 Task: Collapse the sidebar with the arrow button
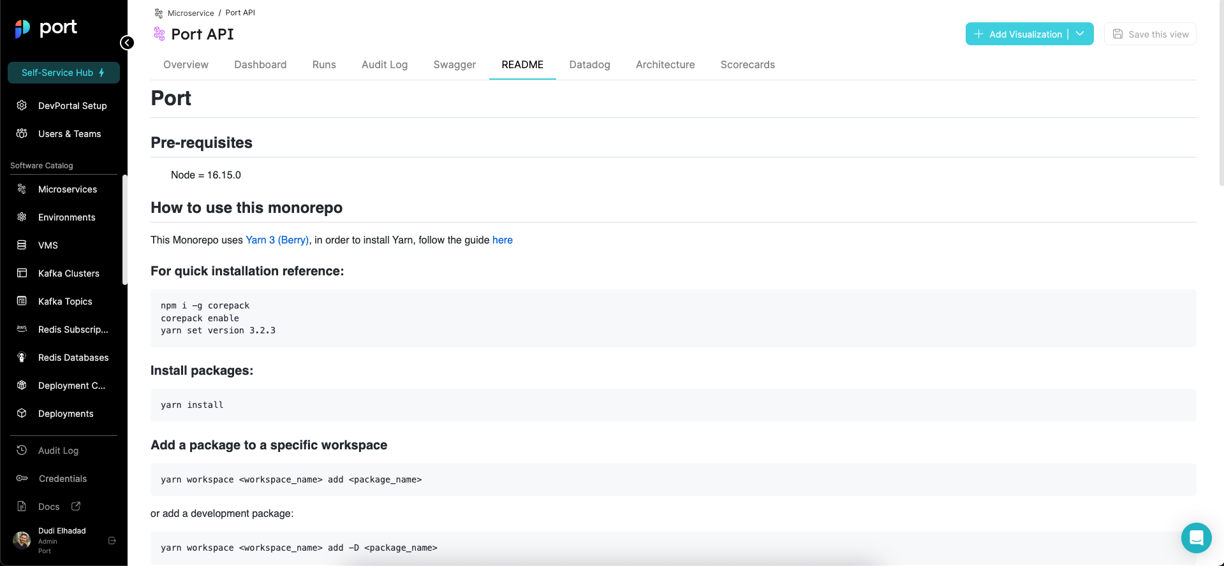[127, 43]
